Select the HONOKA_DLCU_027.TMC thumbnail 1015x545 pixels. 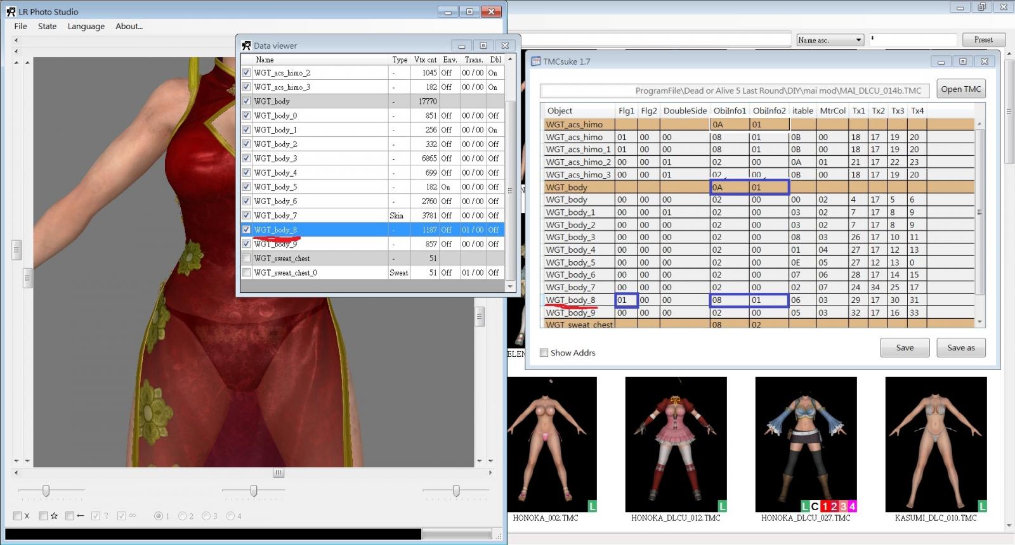[806, 444]
